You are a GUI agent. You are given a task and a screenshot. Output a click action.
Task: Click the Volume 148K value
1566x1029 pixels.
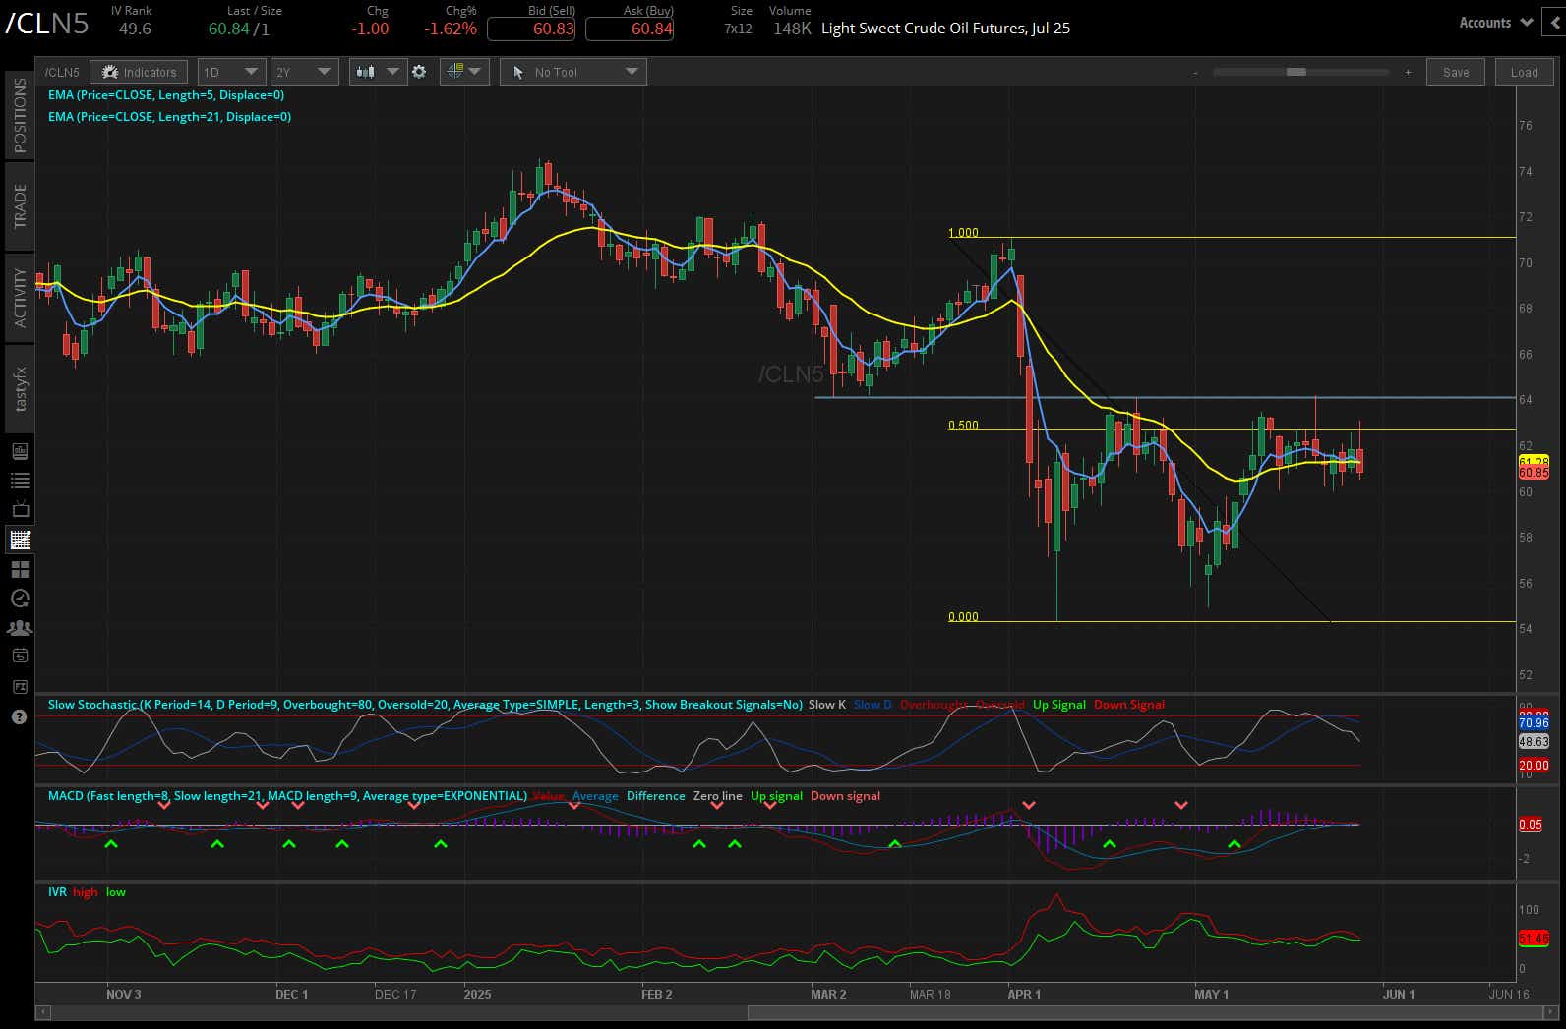pyautogui.click(x=792, y=29)
